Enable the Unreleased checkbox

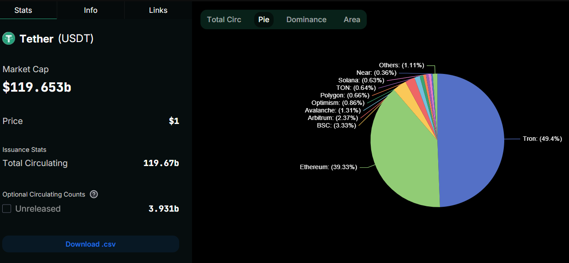click(x=7, y=209)
